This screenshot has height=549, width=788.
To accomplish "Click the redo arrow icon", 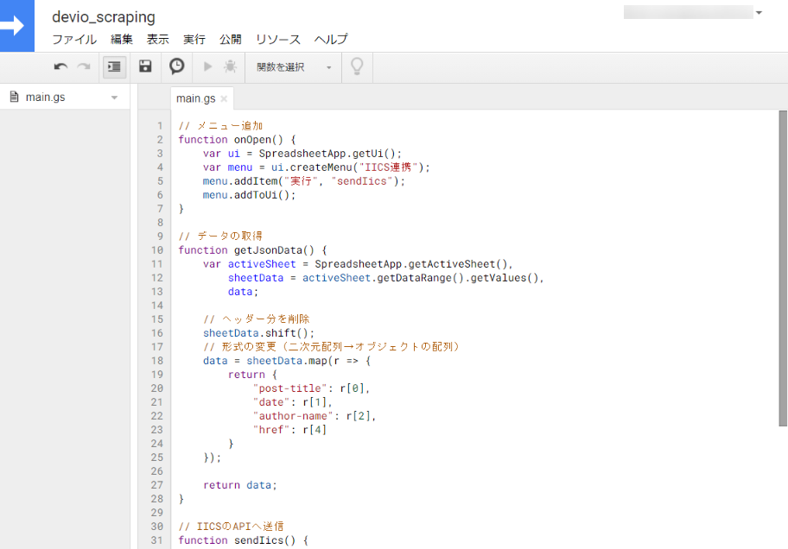I will click(82, 66).
